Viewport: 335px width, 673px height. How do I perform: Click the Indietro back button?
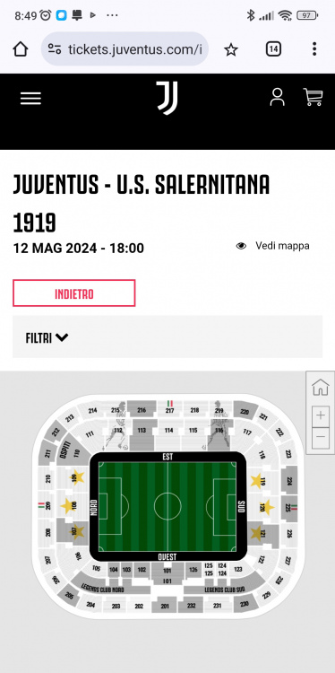(x=74, y=293)
